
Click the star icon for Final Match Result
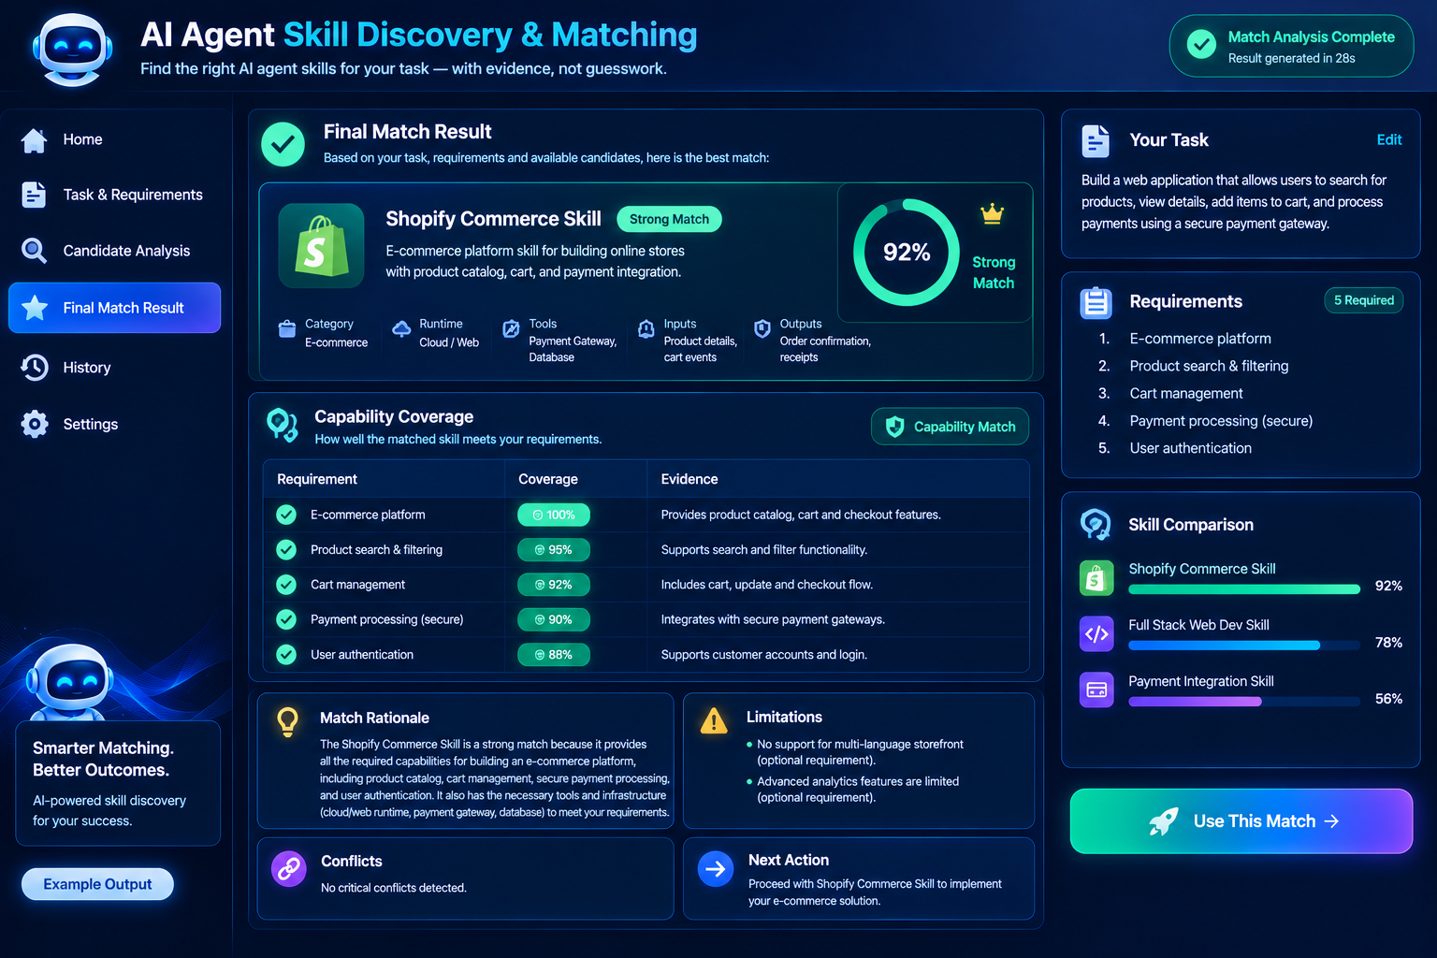(x=35, y=308)
